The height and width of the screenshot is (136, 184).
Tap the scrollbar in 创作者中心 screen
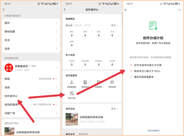pos(122,19)
